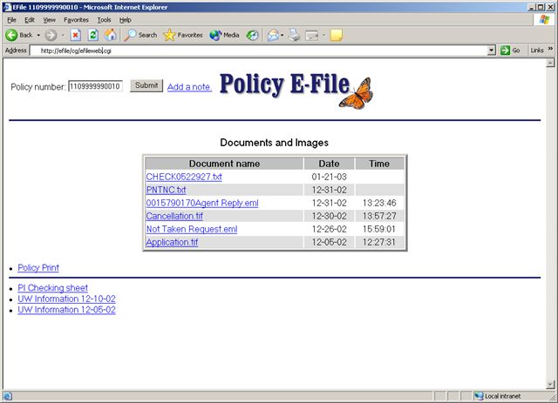Viewport: 558px width, 403px height.
Task: Click the Windows flag logo
Action: 544,19
